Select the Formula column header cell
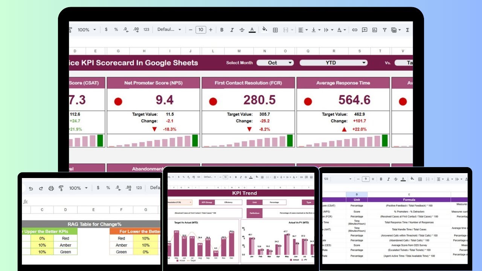 [409, 200]
